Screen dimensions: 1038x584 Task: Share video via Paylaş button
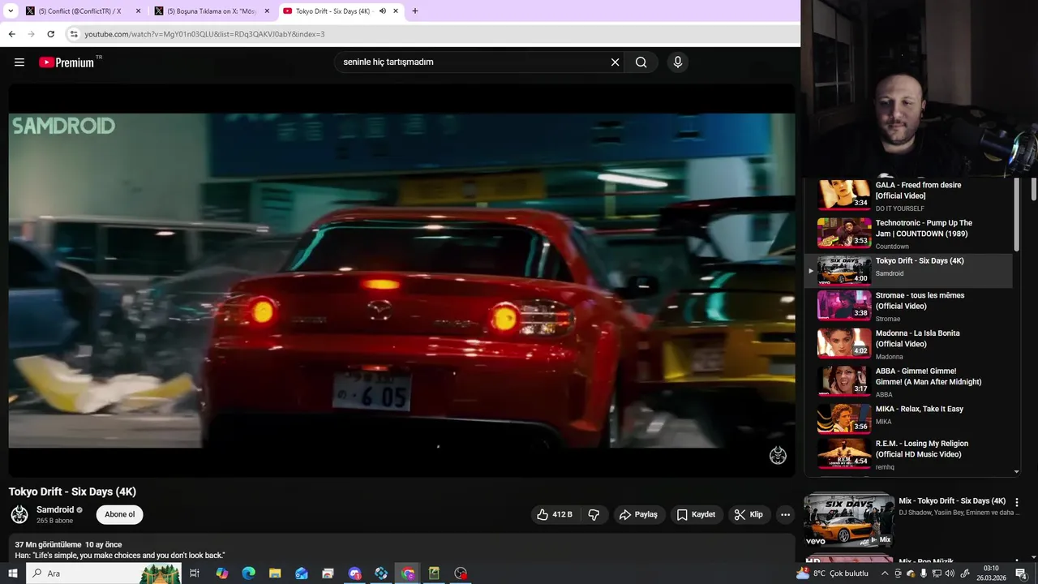[638, 514]
